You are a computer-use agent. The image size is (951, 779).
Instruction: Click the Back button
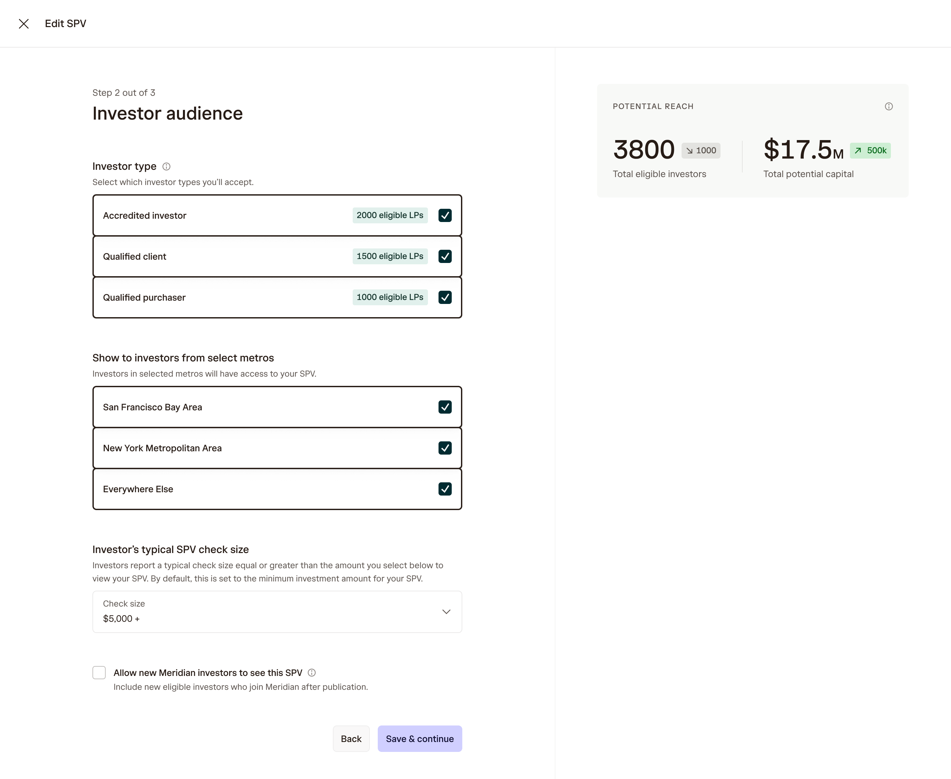[351, 739]
